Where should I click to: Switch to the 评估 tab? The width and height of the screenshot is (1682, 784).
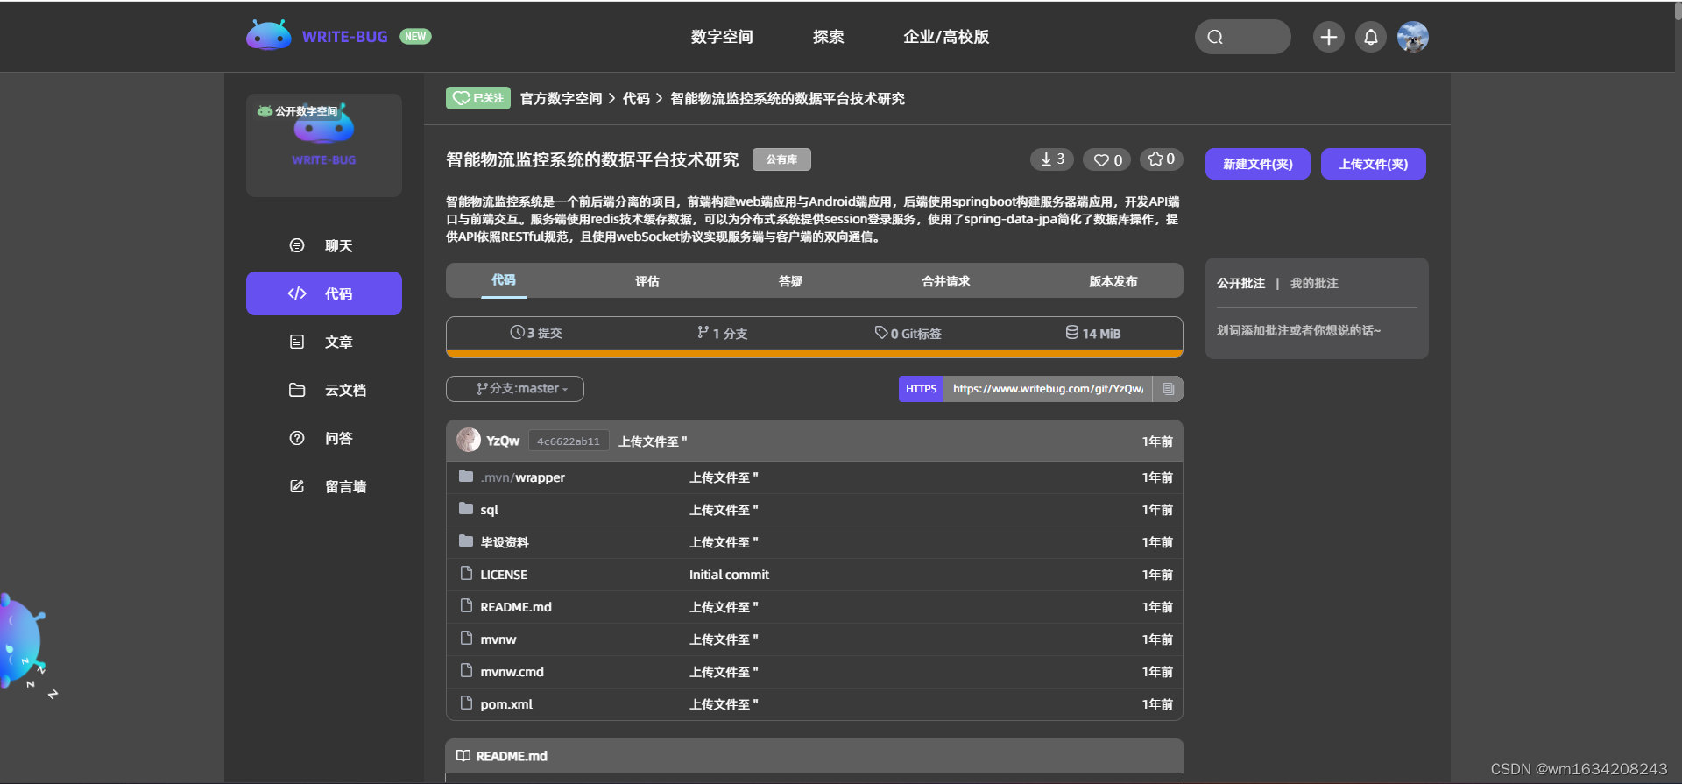pos(647,281)
